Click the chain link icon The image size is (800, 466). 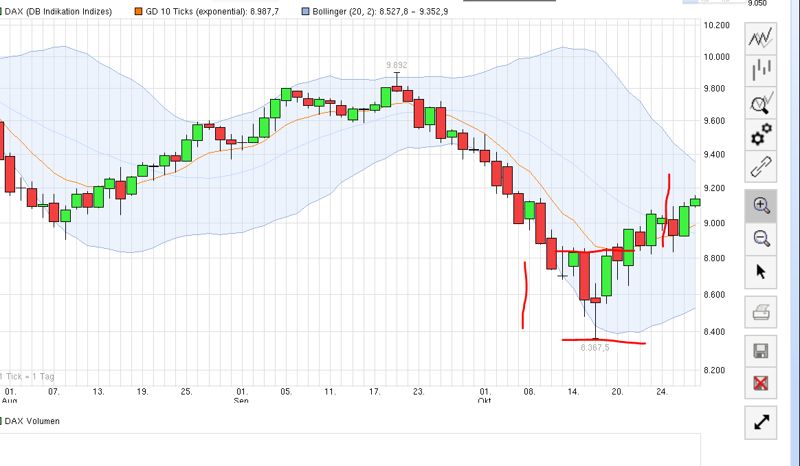point(761,166)
